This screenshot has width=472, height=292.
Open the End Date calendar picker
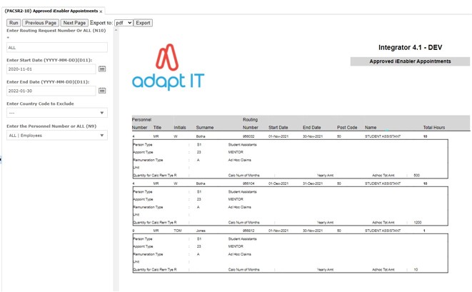coord(102,91)
